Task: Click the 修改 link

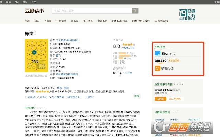Action: pos(59,88)
